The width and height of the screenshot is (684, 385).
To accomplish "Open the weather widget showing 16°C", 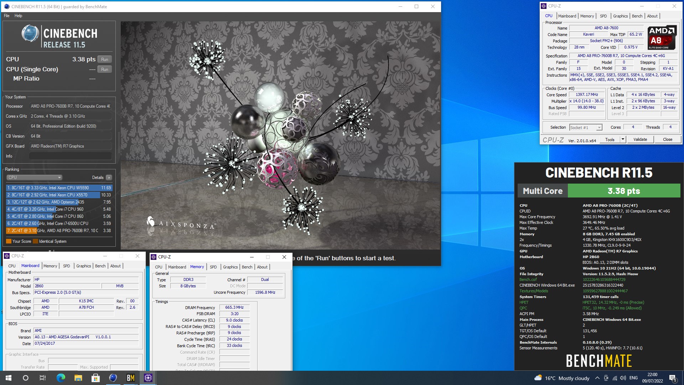I will tap(562, 378).
